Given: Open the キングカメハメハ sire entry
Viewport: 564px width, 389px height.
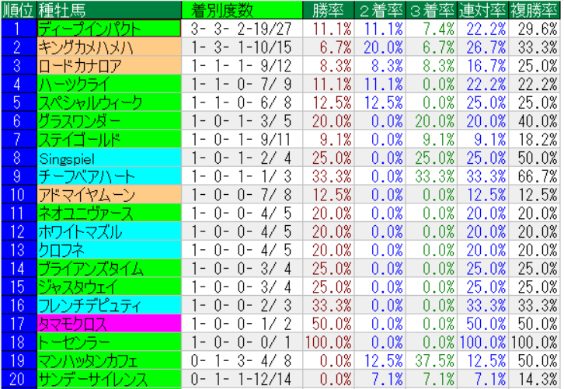Looking at the screenshot, I should (109, 47).
